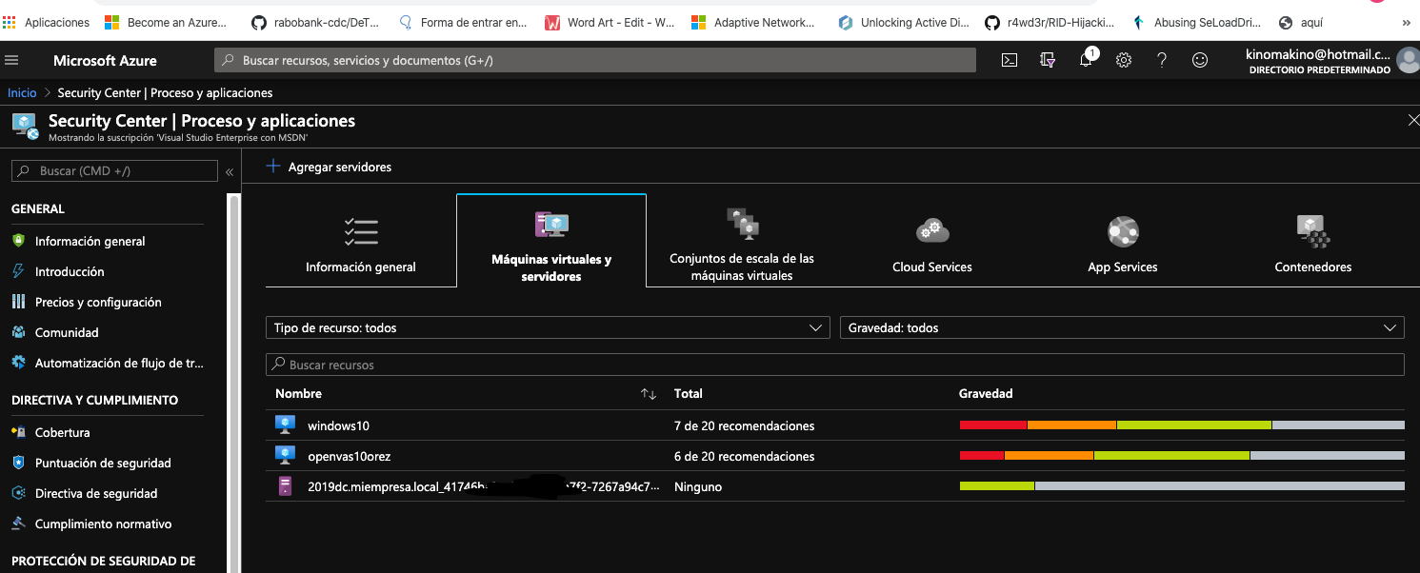Open the feedback smiley icon
This screenshot has width=1420, height=573.
click(1200, 60)
